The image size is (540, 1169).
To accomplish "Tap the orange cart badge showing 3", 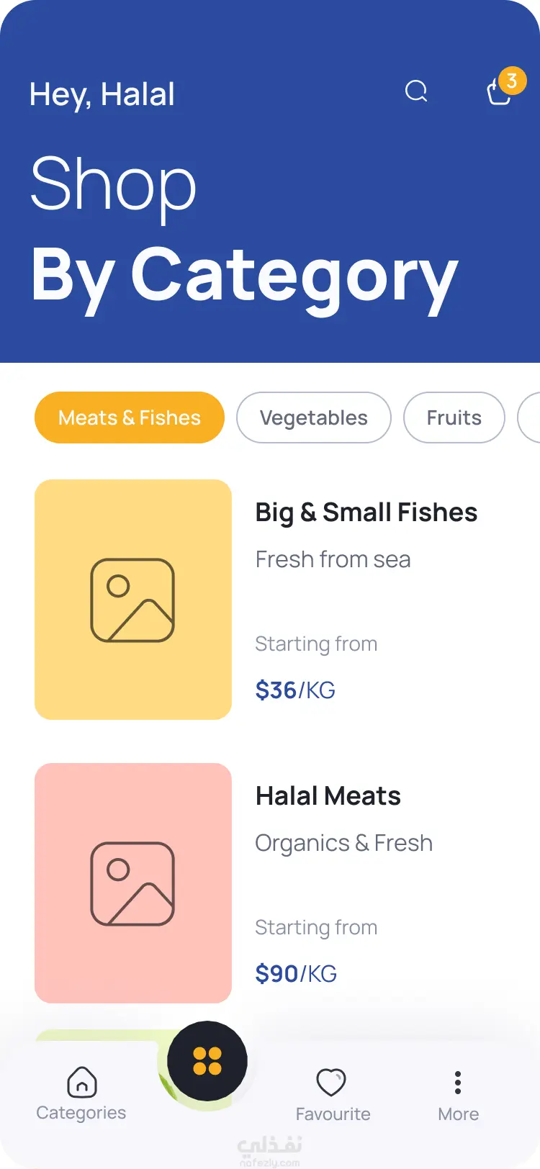I will 512,81.
